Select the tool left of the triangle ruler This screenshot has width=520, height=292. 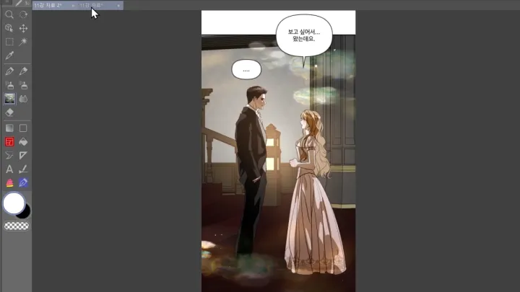click(x=9, y=155)
